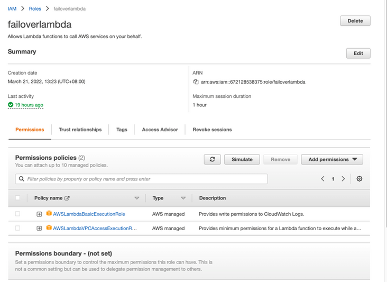Viewport: 387px width, 282px height.
Task: Go to next page of policies
Action: click(x=343, y=179)
